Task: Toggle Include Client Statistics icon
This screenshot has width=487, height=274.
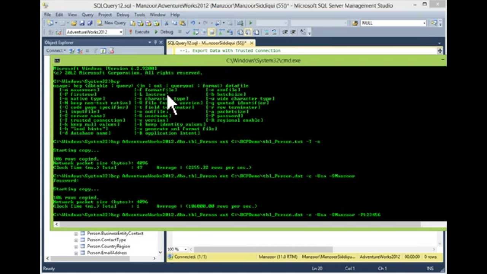Action: [x=230, y=32]
